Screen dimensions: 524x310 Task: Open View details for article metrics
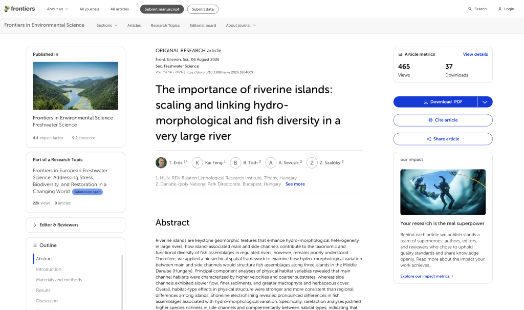[x=475, y=54]
